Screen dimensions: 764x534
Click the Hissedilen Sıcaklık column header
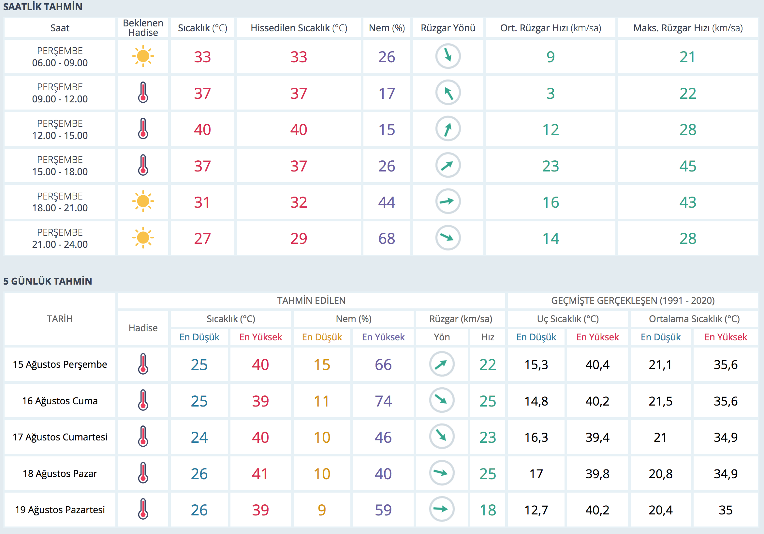[299, 28]
